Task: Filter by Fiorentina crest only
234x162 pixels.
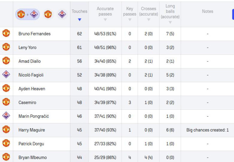Action: click(62, 14)
